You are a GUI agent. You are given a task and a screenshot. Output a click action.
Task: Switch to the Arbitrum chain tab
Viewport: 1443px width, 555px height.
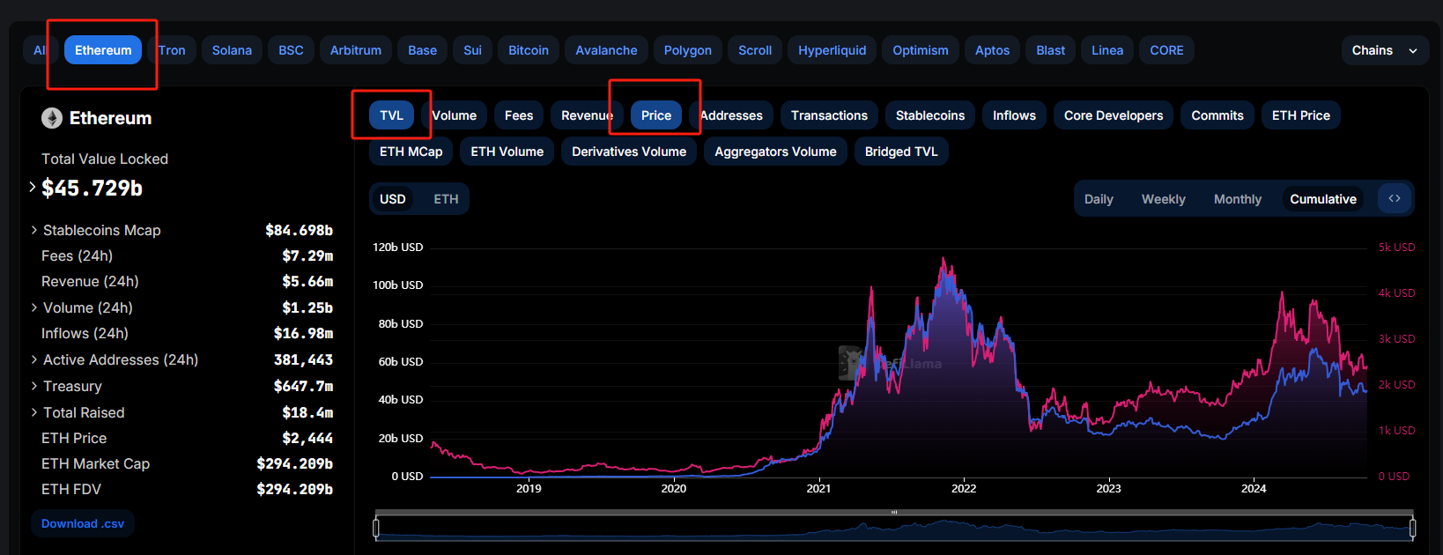click(355, 50)
